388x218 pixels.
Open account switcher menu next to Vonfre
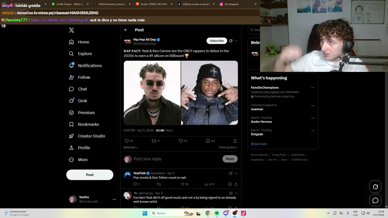point(114,199)
